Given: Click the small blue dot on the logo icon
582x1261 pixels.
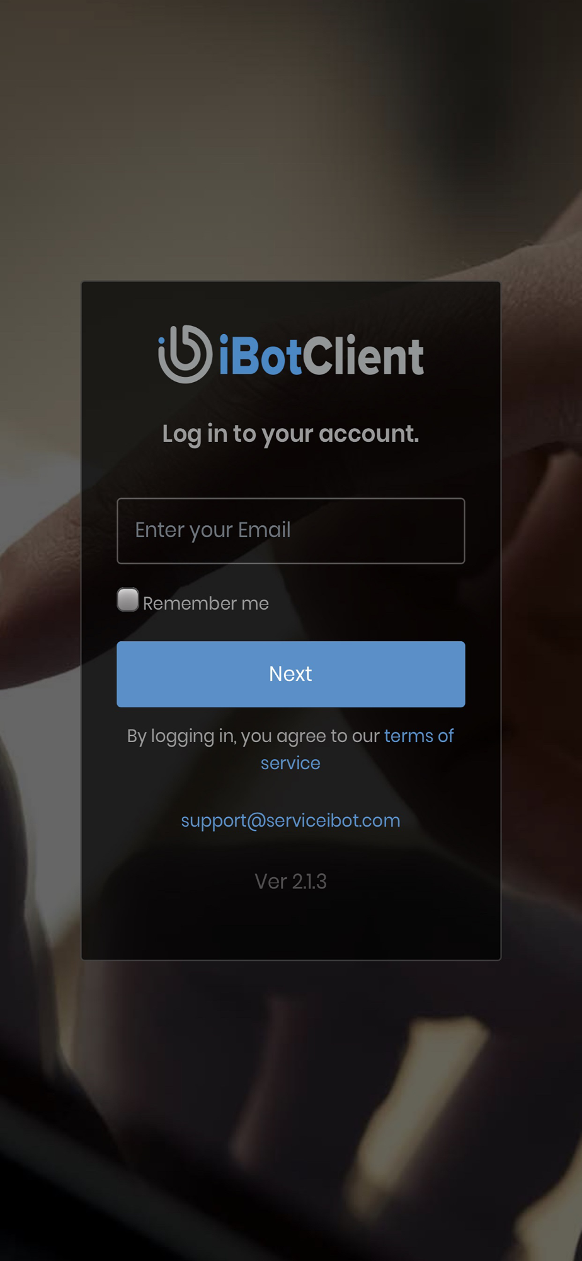Looking at the screenshot, I should coord(161,340).
